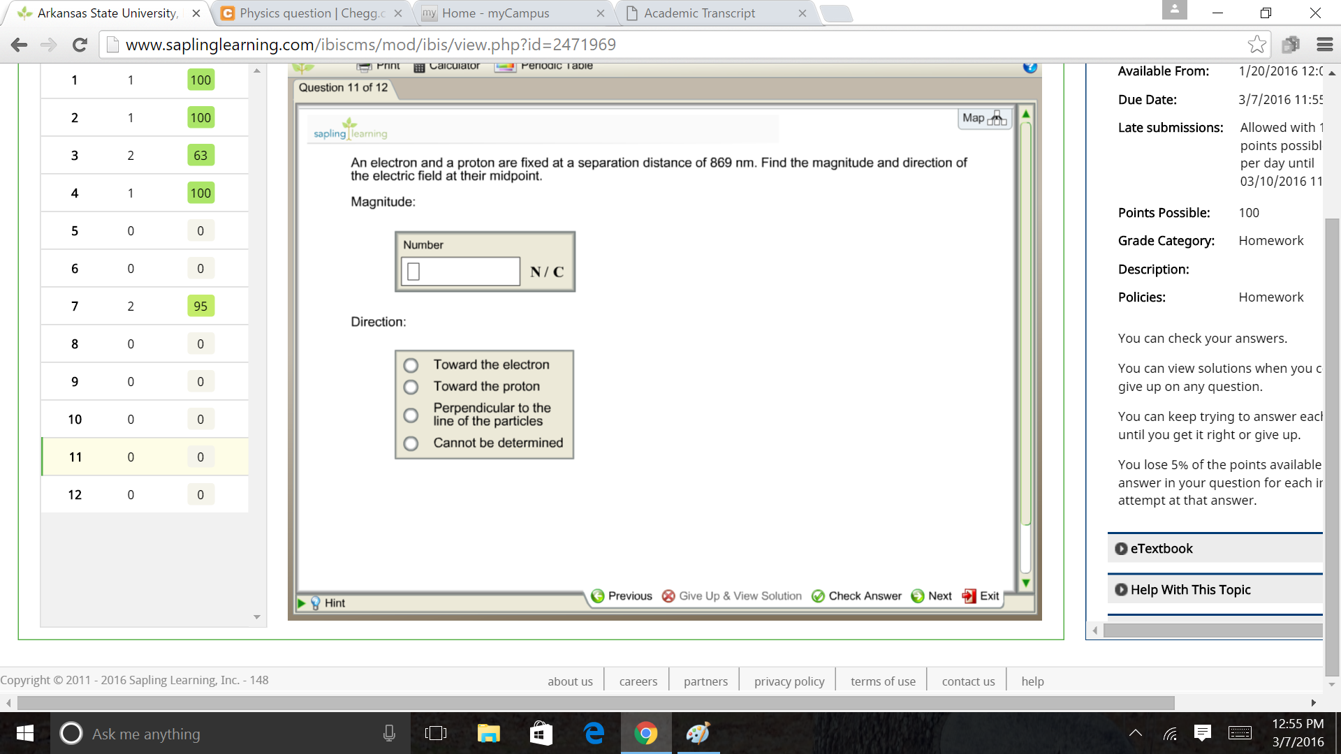
Task: Choose the "Cannot be determined" radio button
Action: 411,444
